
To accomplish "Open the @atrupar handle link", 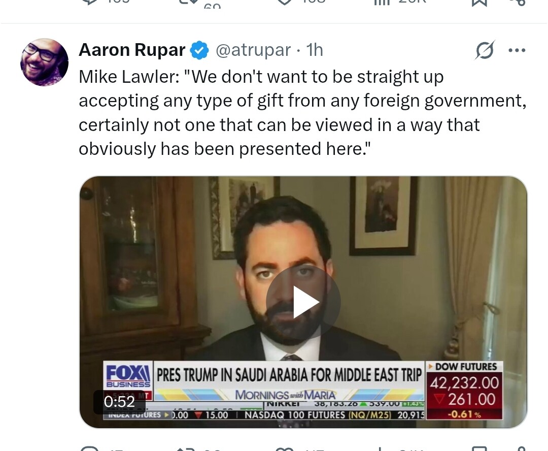I will tap(253, 50).
